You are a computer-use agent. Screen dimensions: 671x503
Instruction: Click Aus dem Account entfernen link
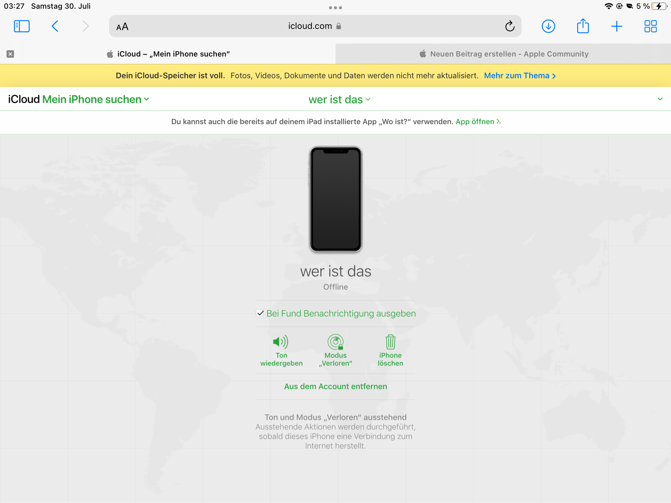335,387
